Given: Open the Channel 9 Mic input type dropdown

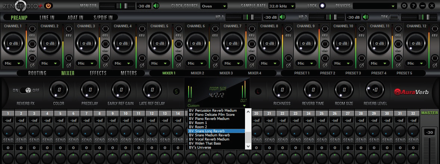Looking at the screenshot, I should (306, 64).
